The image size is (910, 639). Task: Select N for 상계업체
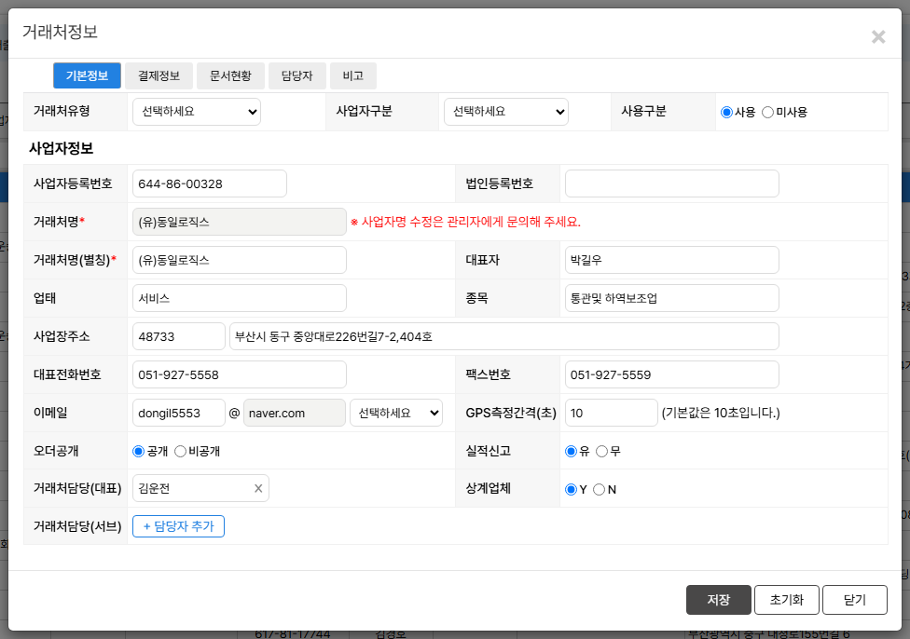coord(599,489)
